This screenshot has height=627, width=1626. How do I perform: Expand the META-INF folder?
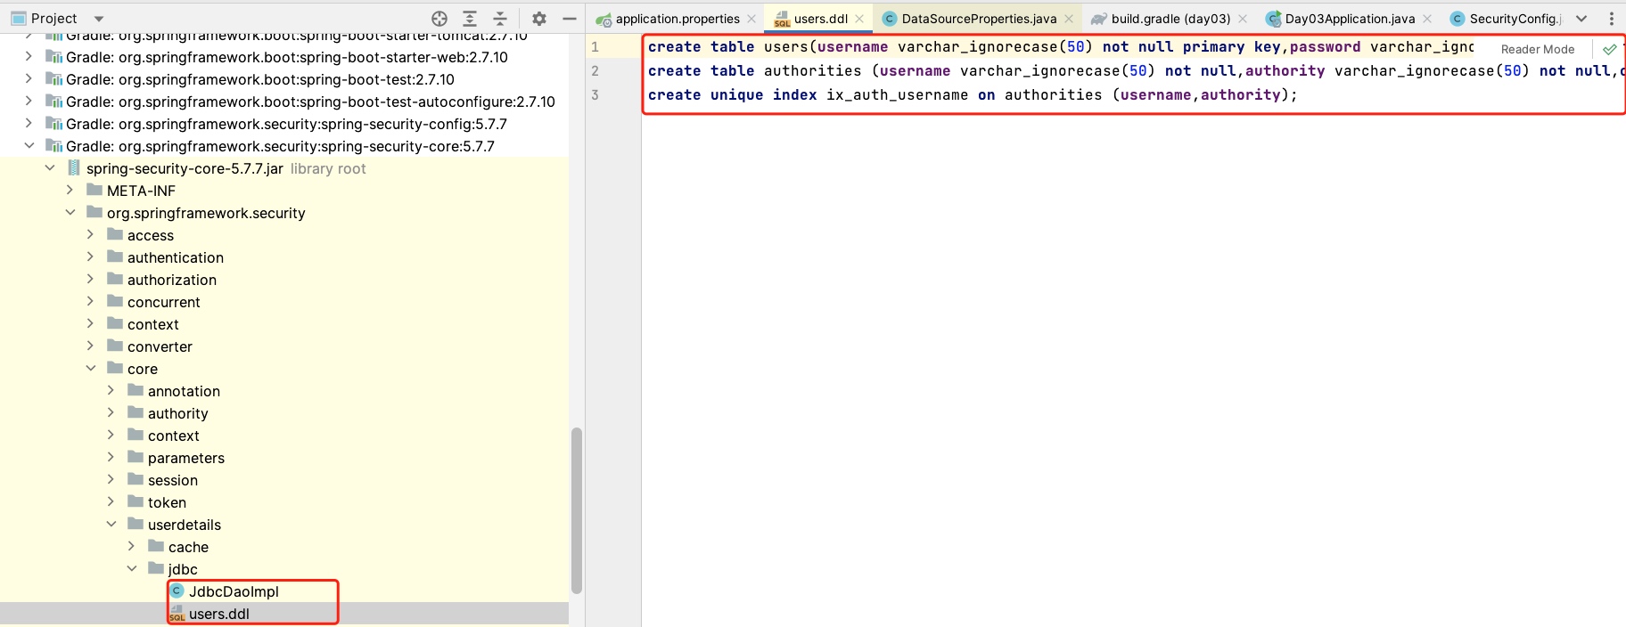point(70,190)
